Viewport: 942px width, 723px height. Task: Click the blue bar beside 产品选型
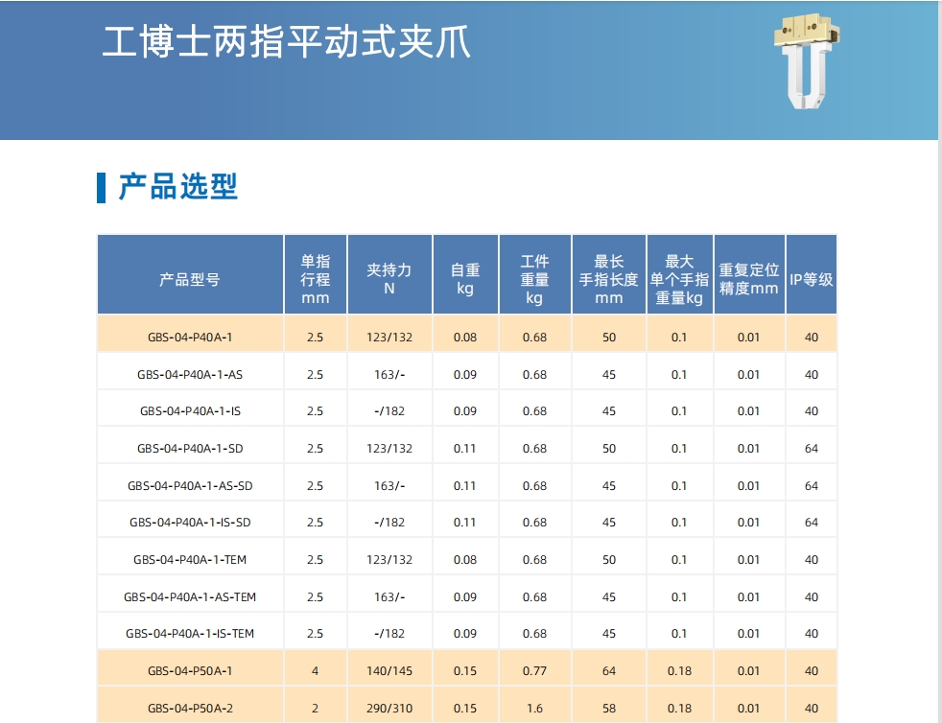(101, 188)
